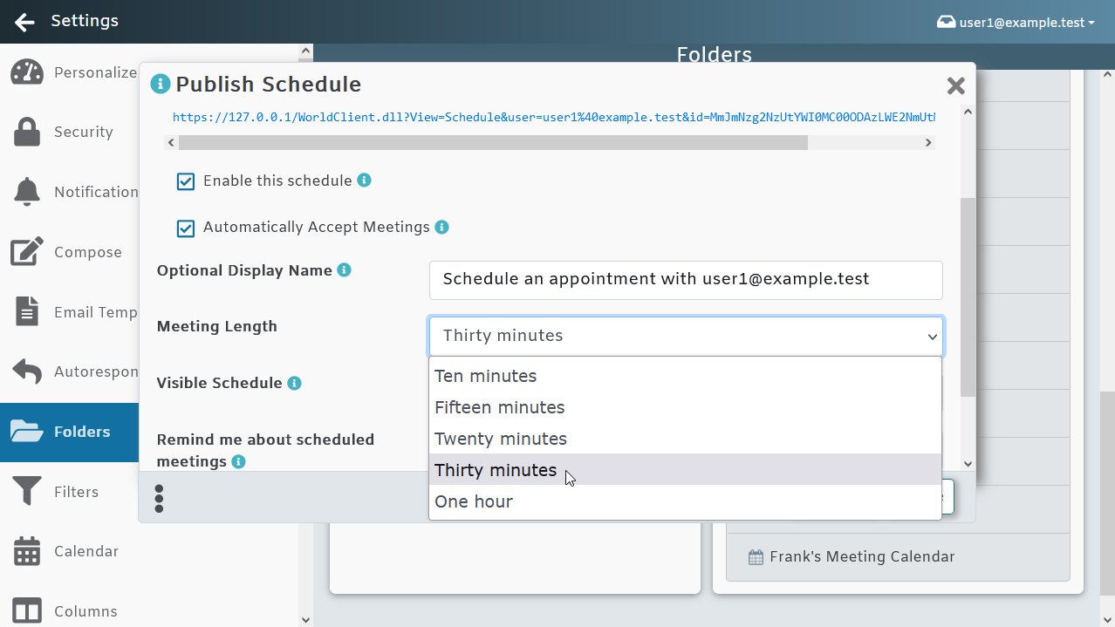Viewport: 1115px width, 627px height.
Task: Click the Filters sidebar icon
Action: 26,491
